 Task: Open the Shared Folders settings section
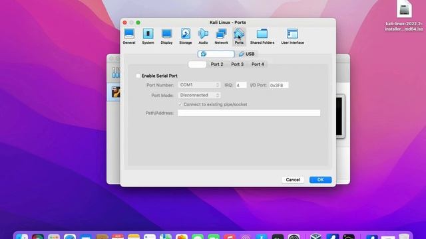262,37
